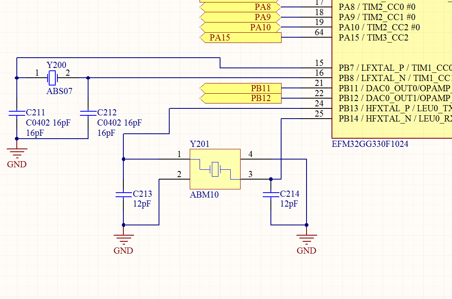Viewport: 452px width, 299px height.
Task: Select the PB11 port
Action: click(x=241, y=88)
